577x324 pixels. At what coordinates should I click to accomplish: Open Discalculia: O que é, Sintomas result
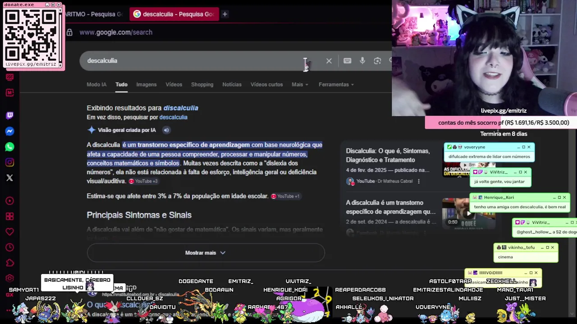click(x=388, y=155)
